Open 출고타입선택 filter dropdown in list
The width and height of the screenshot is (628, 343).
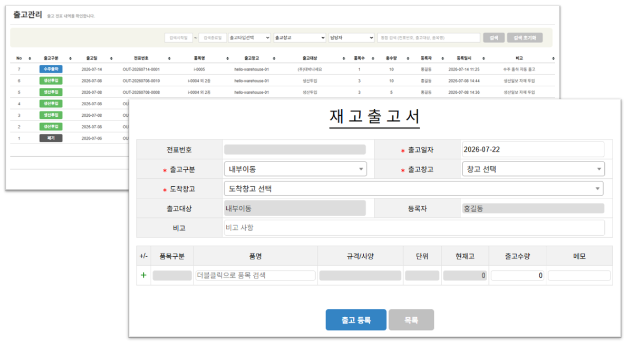249,37
